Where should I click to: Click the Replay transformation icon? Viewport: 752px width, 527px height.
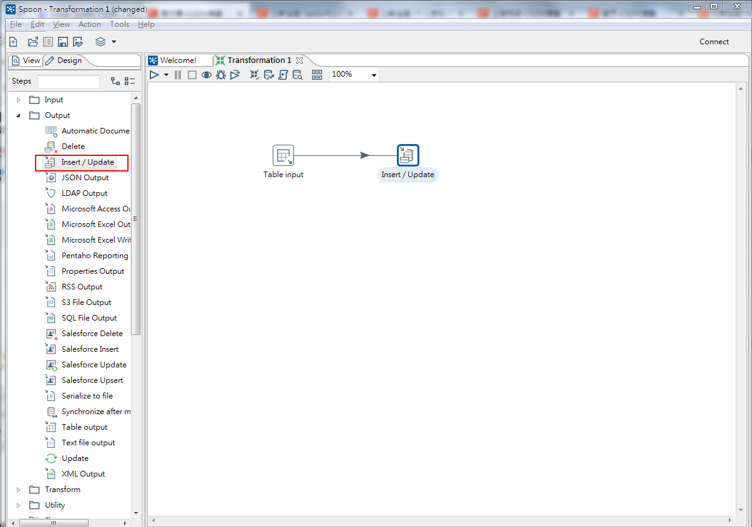coord(235,75)
